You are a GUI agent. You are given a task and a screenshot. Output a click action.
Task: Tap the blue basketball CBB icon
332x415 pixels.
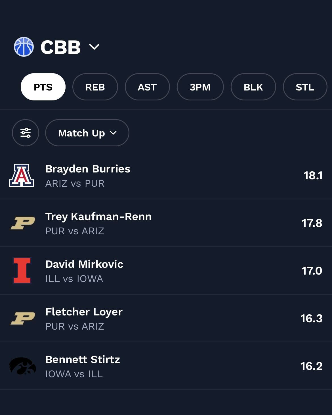(x=24, y=47)
